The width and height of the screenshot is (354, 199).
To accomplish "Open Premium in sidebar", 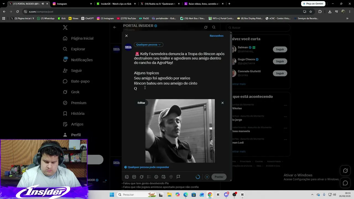I will [x=75, y=103].
